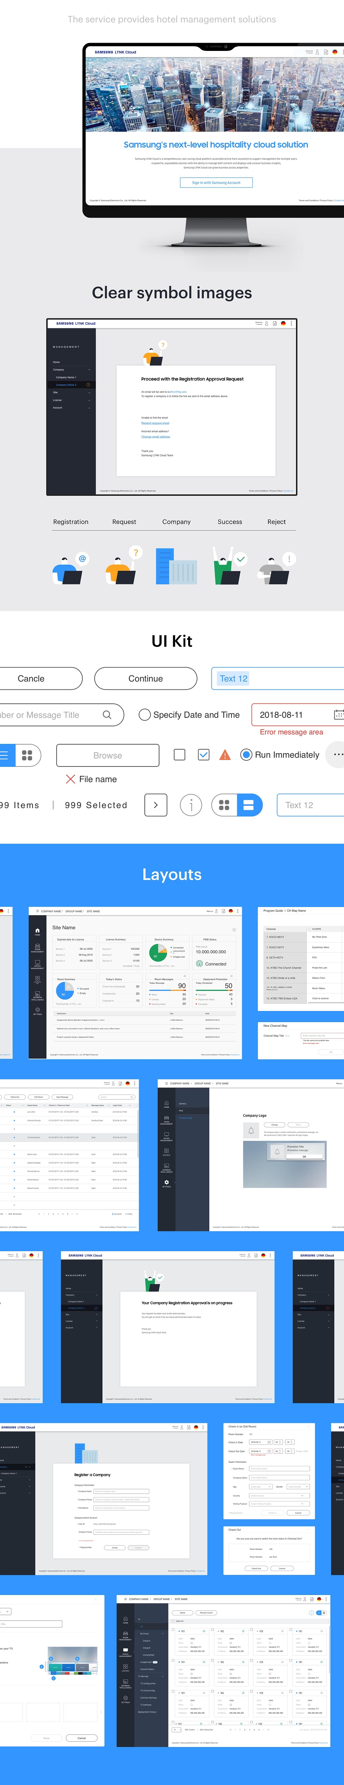
Task: Click the circled info icon
Action: pos(191,804)
